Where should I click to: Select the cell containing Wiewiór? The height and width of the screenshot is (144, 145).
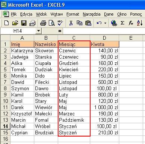tap(46, 107)
